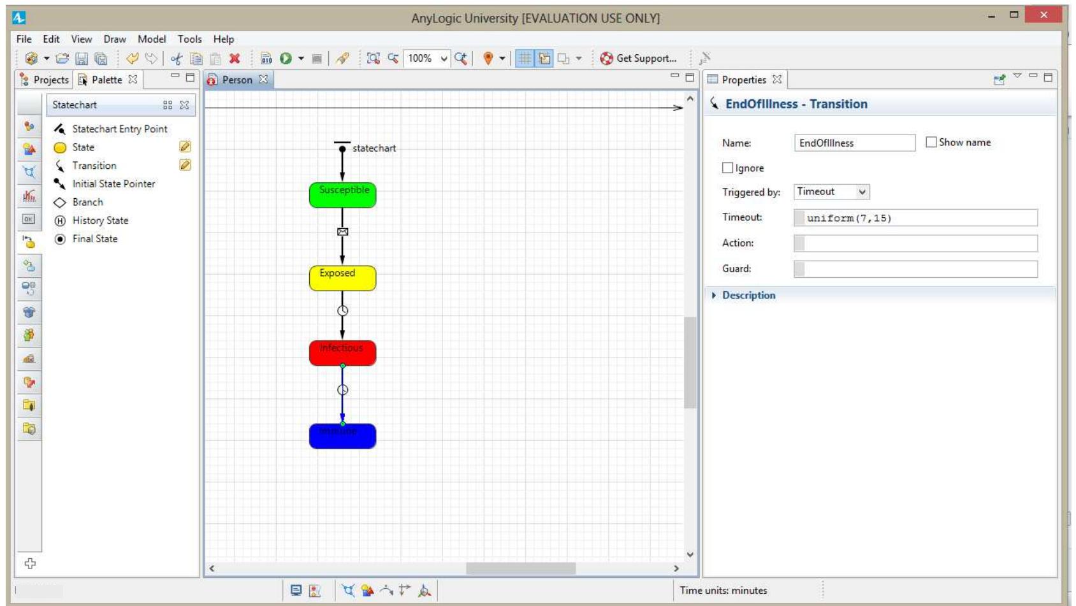
Task: Open the New model dropdown arrow
Action: pyautogui.click(x=47, y=59)
